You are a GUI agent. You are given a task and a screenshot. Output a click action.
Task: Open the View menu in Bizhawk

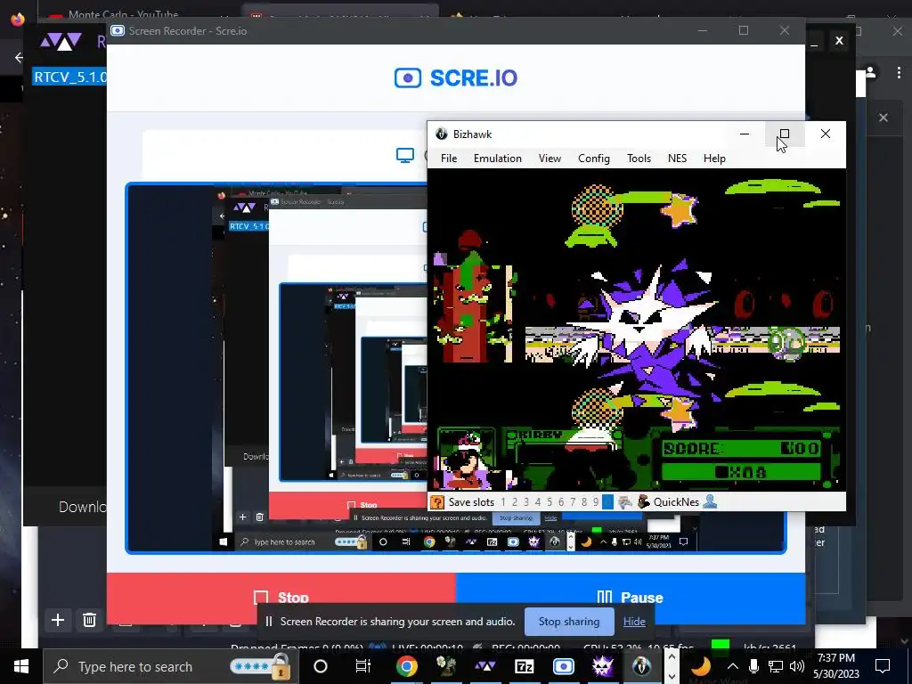[550, 159]
